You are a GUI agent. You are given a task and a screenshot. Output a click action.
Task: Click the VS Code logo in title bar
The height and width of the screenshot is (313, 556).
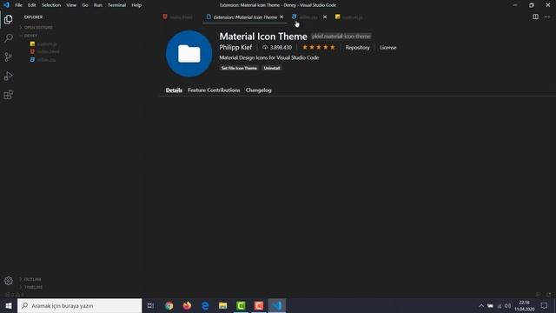point(6,5)
